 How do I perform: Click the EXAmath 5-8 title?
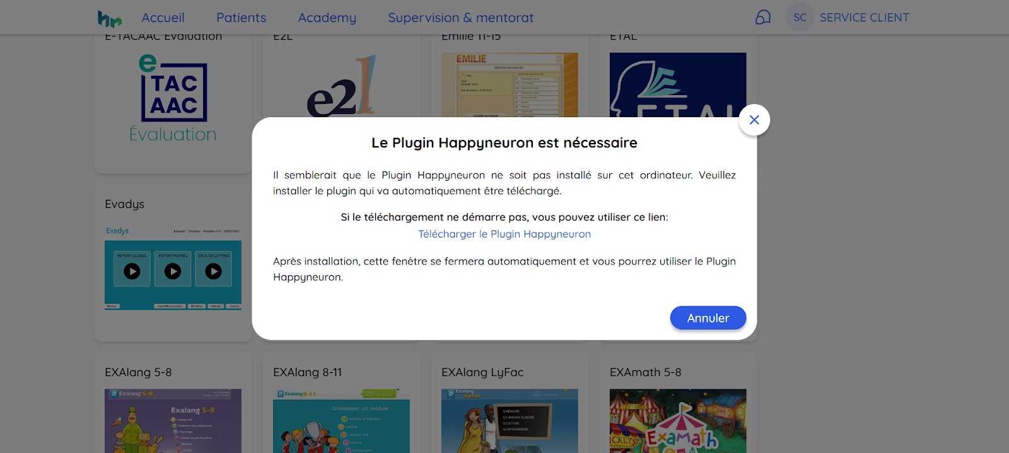(x=646, y=372)
